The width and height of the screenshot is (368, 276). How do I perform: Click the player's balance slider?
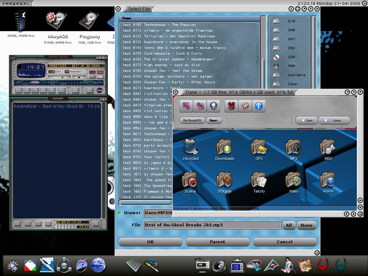tap(79, 77)
